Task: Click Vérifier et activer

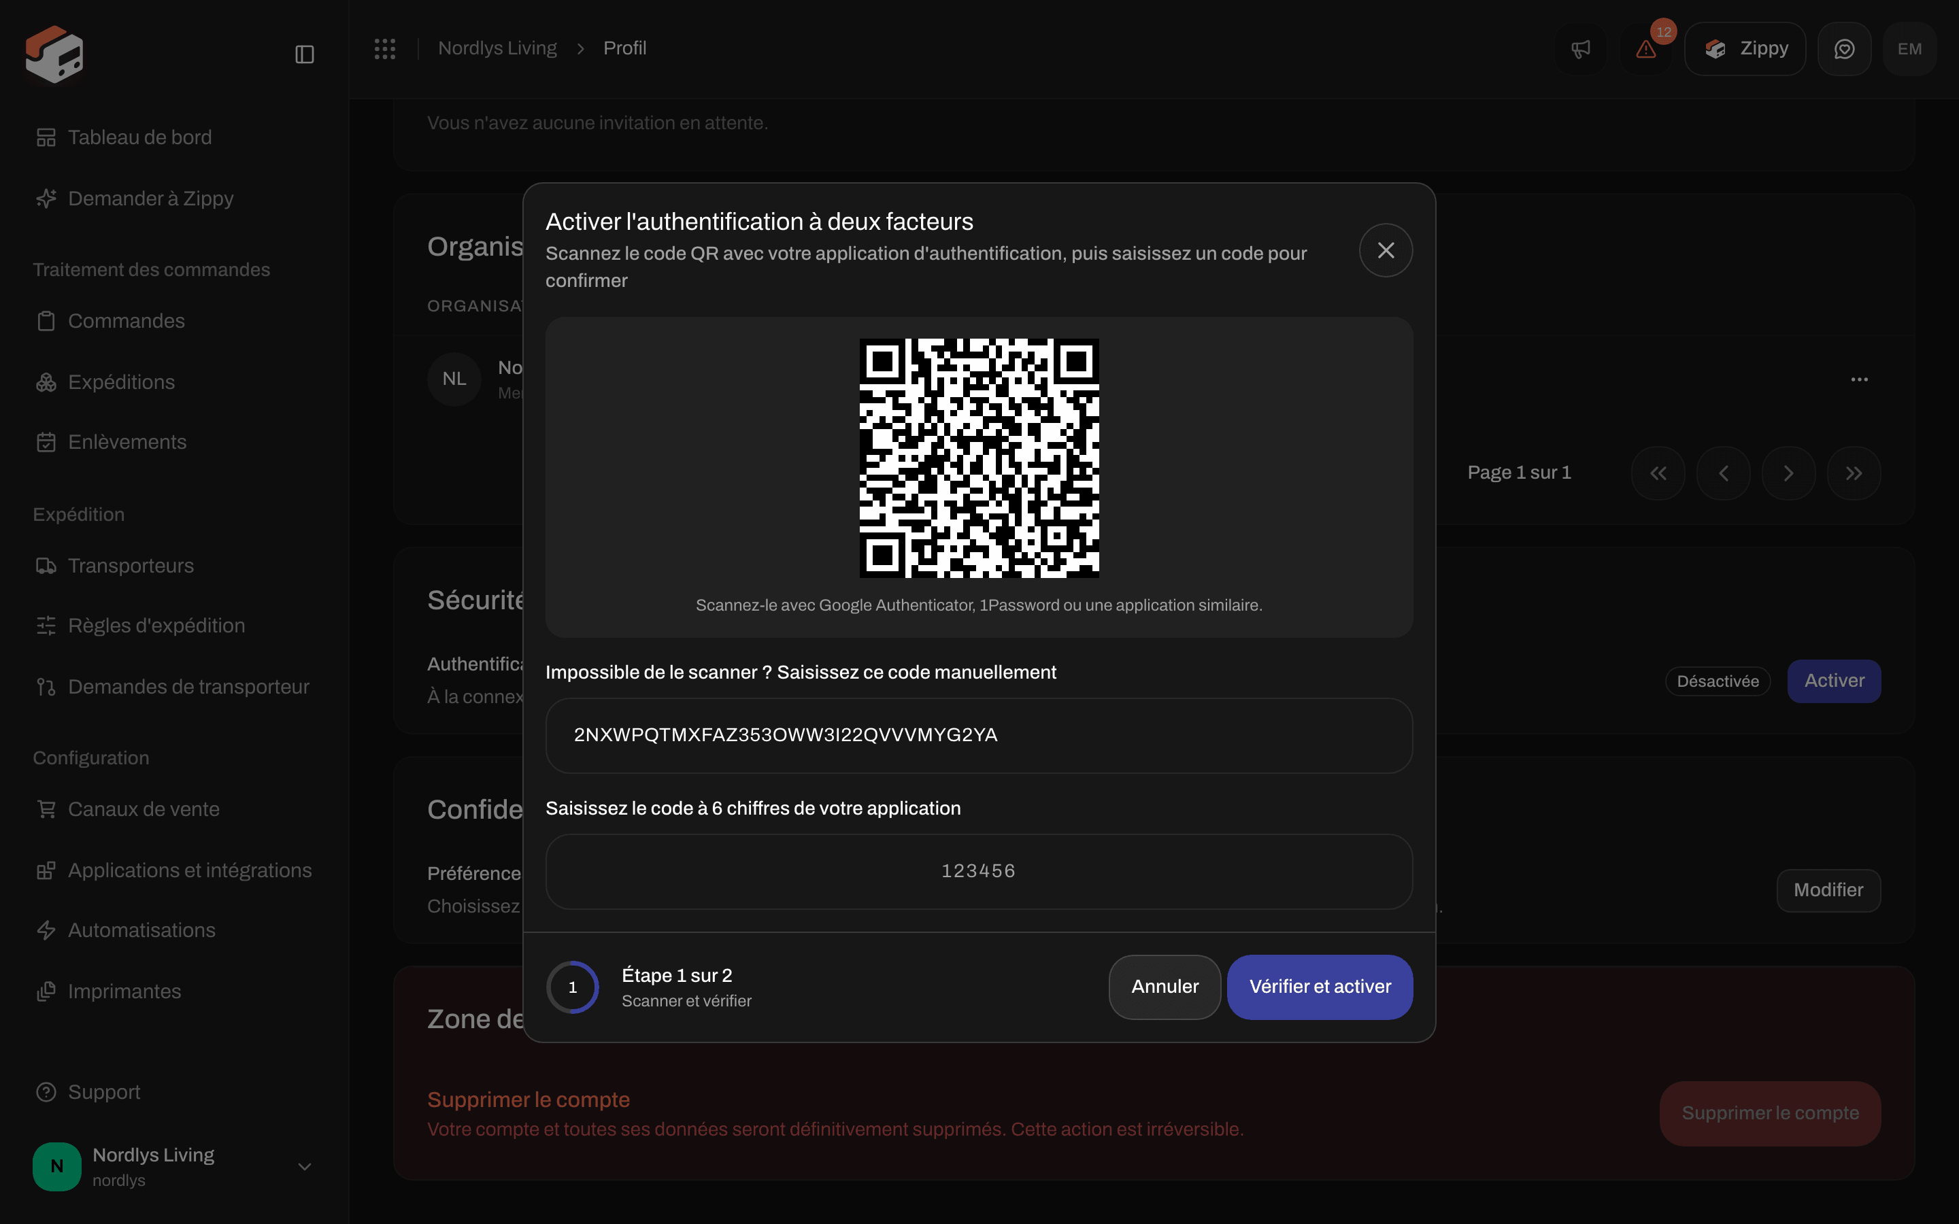Action: (x=1320, y=987)
